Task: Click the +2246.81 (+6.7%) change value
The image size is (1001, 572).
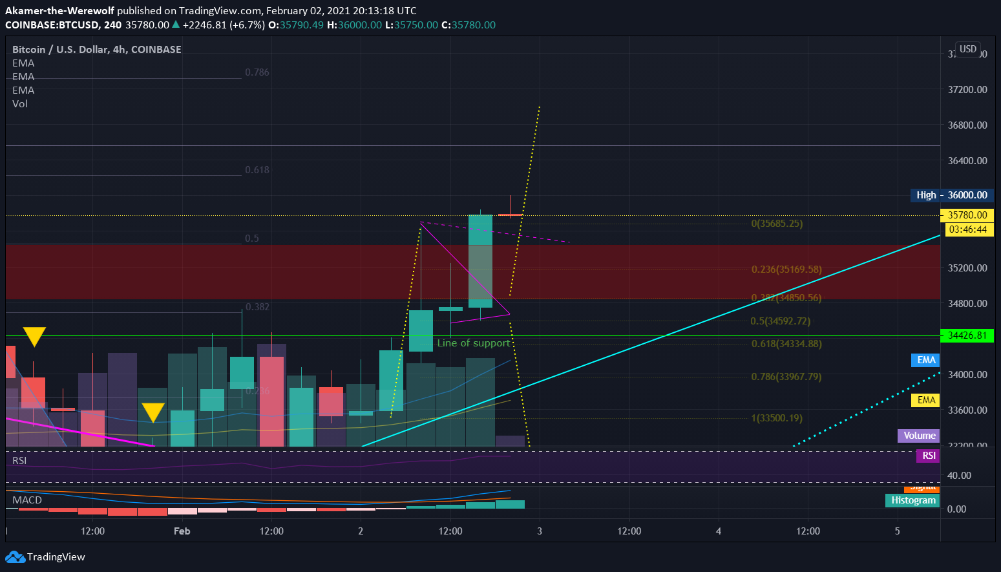Action: pyautogui.click(x=224, y=25)
